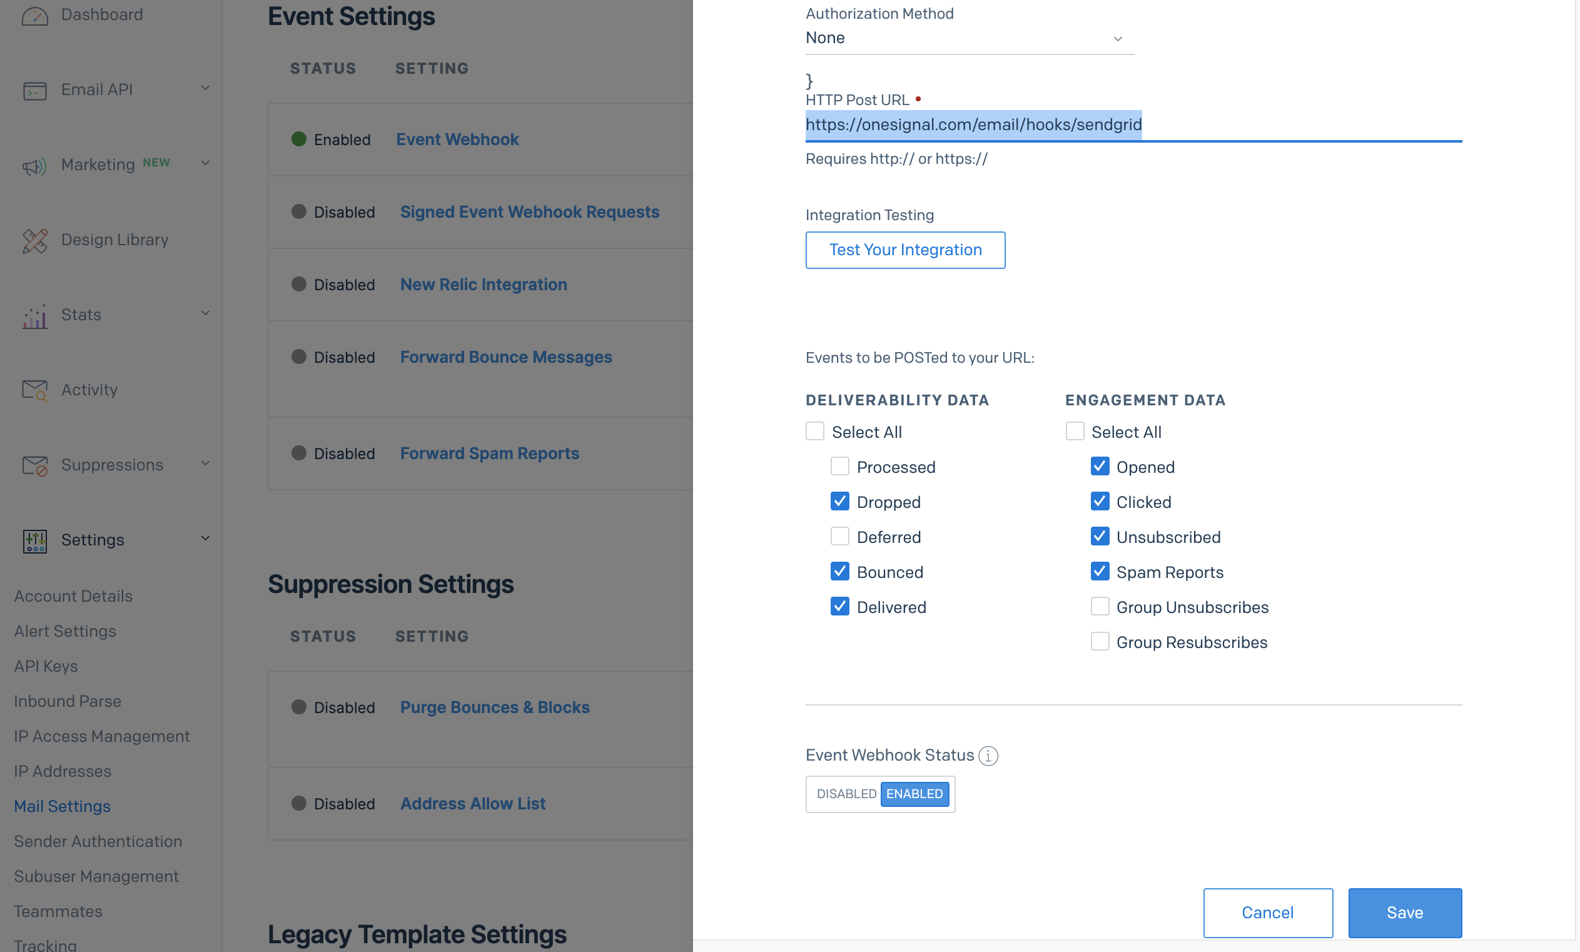Expand the Suppressions sidebar chevron
This screenshot has height=952, width=1580.
click(205, 463)
